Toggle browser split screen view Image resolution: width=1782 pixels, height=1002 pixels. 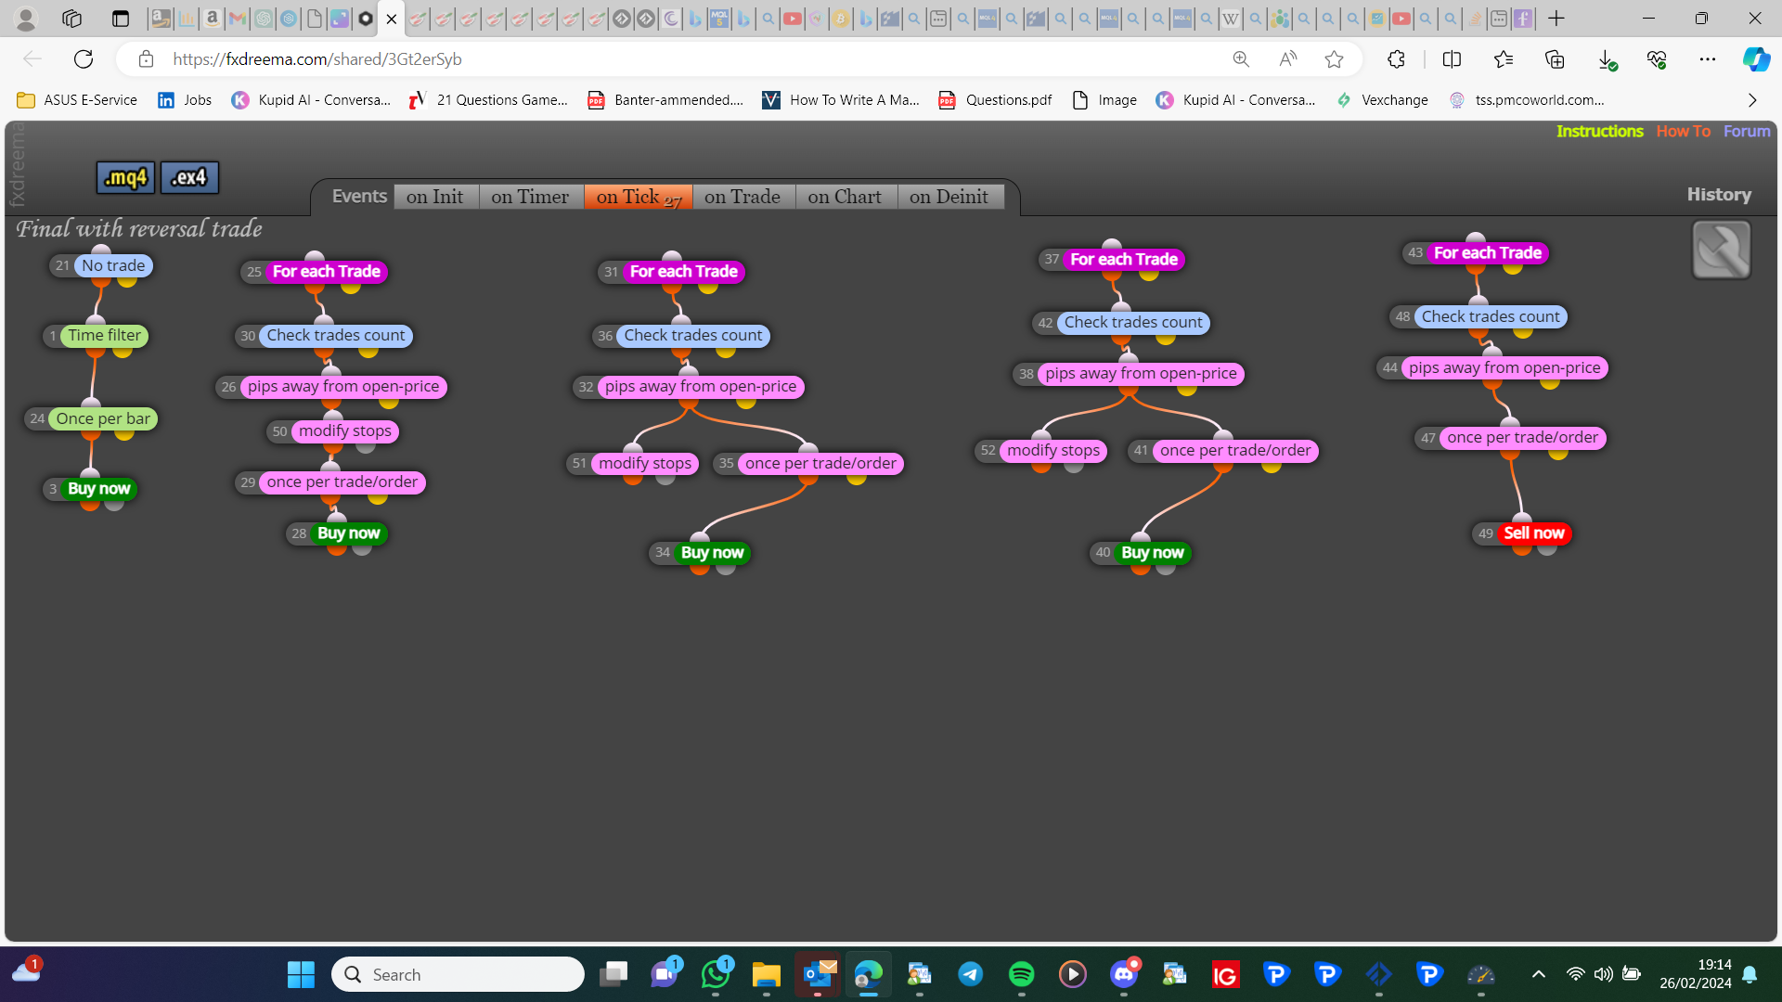(1452, 59)
